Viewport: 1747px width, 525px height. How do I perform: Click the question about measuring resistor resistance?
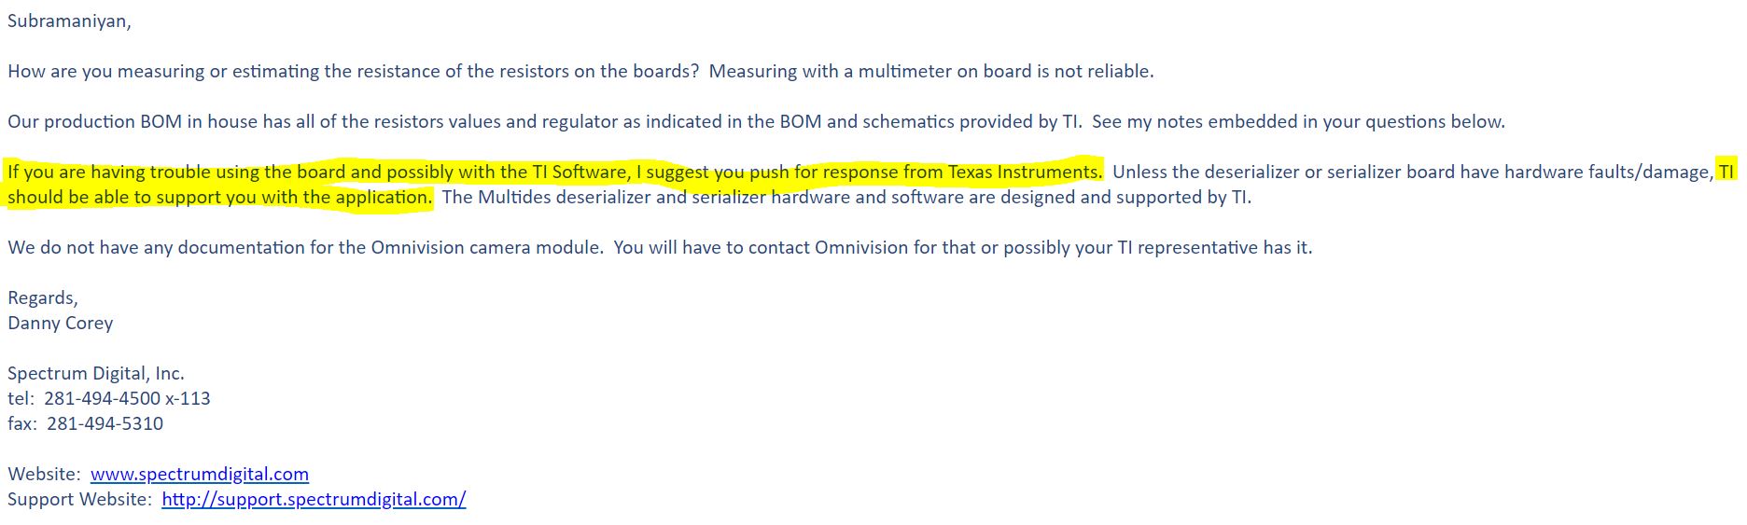354,71
